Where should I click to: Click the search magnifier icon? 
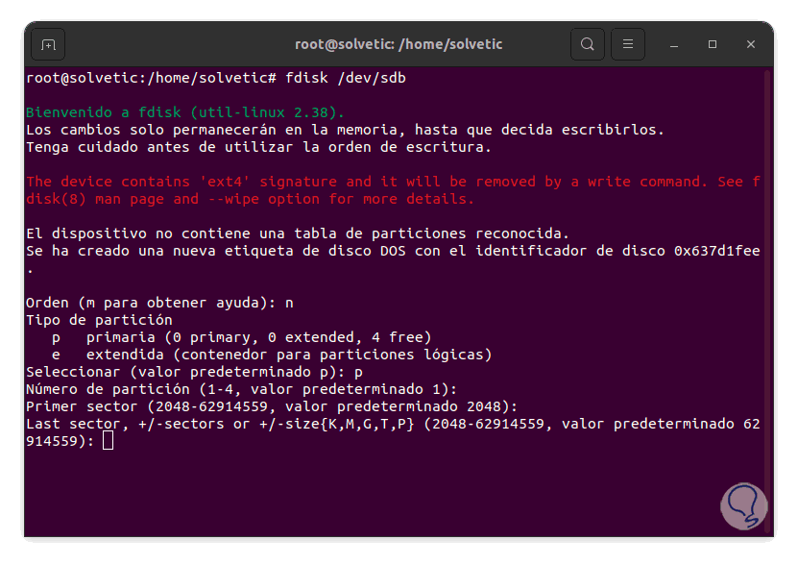pyautogui.click(x=587, y=44)
